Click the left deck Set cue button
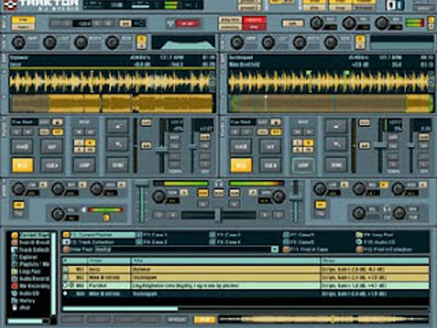 [x=51, y=146]
